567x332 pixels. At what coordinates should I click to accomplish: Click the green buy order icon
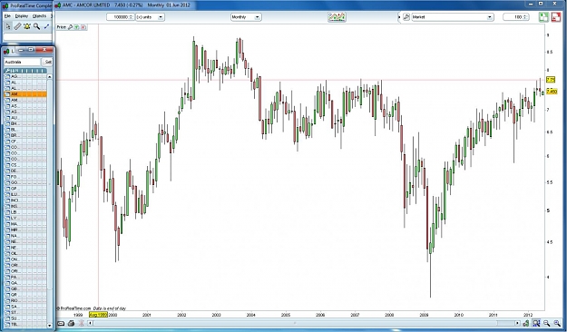click(543, 17)
